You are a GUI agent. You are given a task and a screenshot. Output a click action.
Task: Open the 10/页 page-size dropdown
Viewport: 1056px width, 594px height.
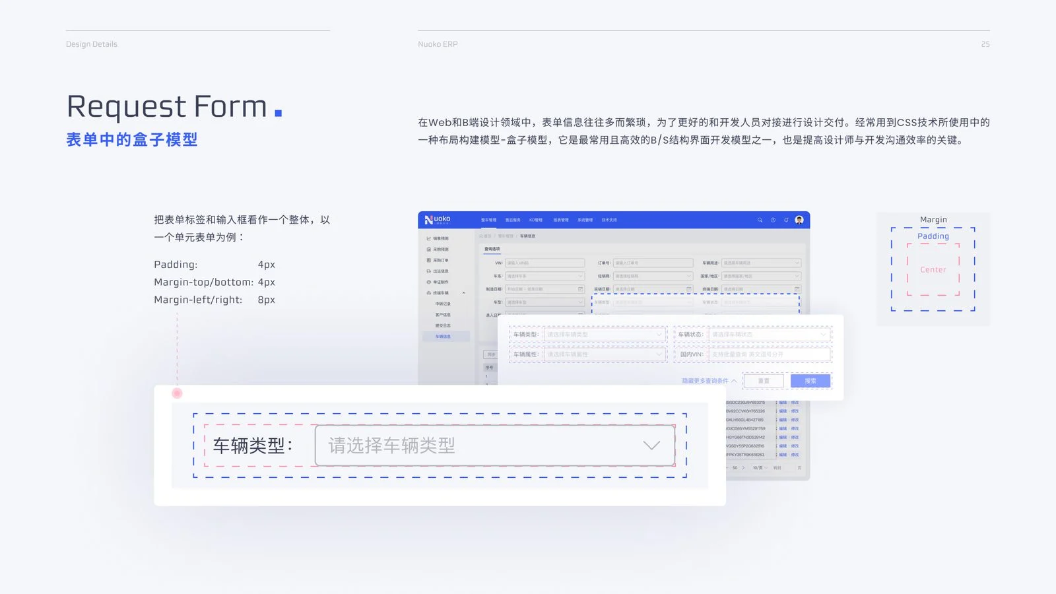pyautogui.click(x=760, y=467)
